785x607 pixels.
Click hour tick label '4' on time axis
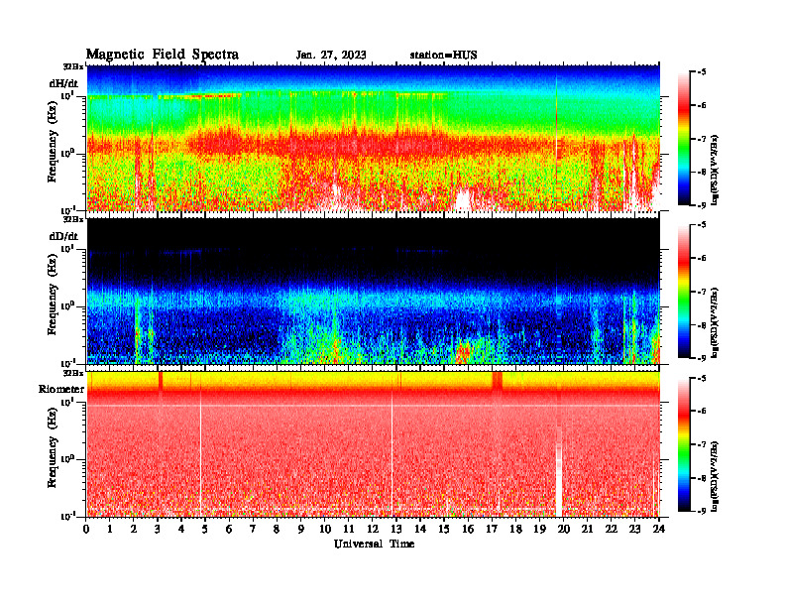pos(181,530)
